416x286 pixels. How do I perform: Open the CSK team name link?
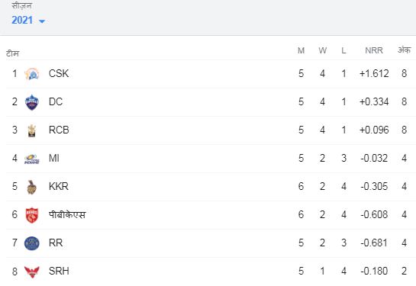59,73
